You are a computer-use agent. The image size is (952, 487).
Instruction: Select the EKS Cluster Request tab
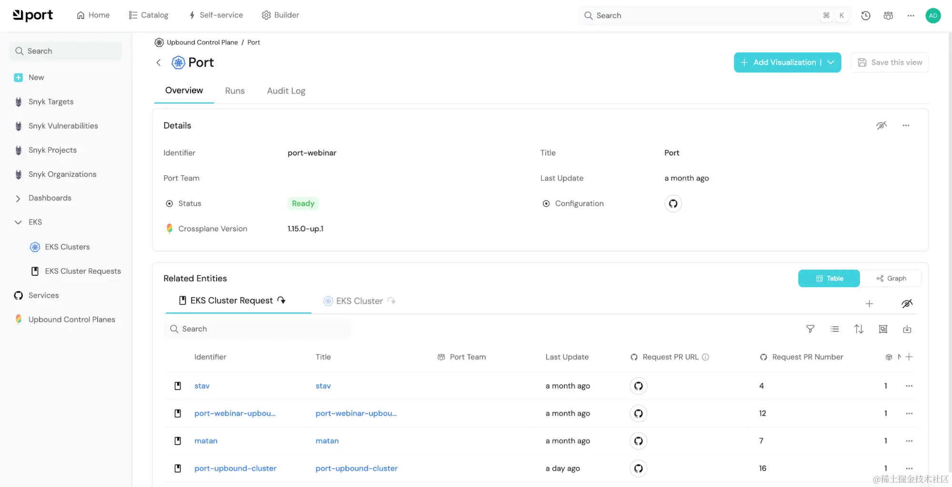tap(232, 301)
